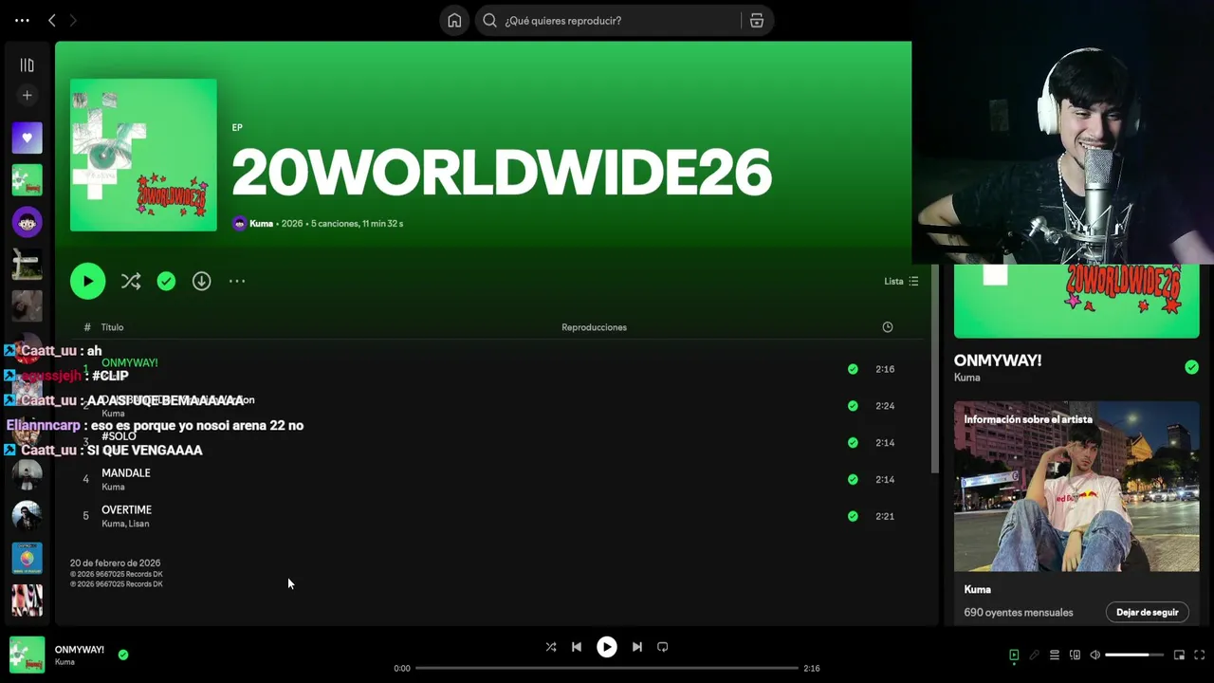Open the Lyrics microphone icon
The image size is (1214, 683).
point(1034,655)
